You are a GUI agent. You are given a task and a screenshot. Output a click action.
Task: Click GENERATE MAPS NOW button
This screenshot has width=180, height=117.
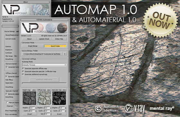pyautogui.click(x=44, y=79)
